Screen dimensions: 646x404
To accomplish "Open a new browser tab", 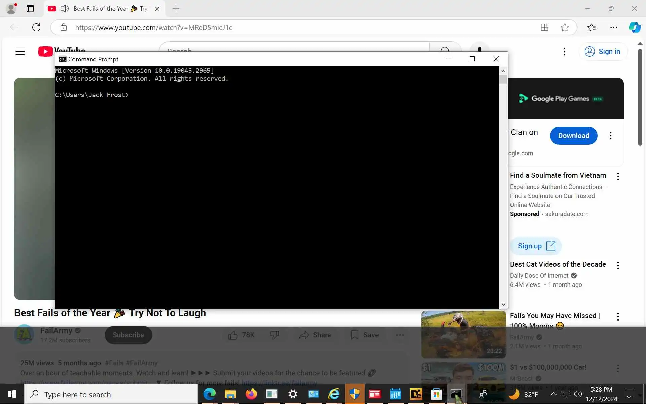I will click(176, 9).
